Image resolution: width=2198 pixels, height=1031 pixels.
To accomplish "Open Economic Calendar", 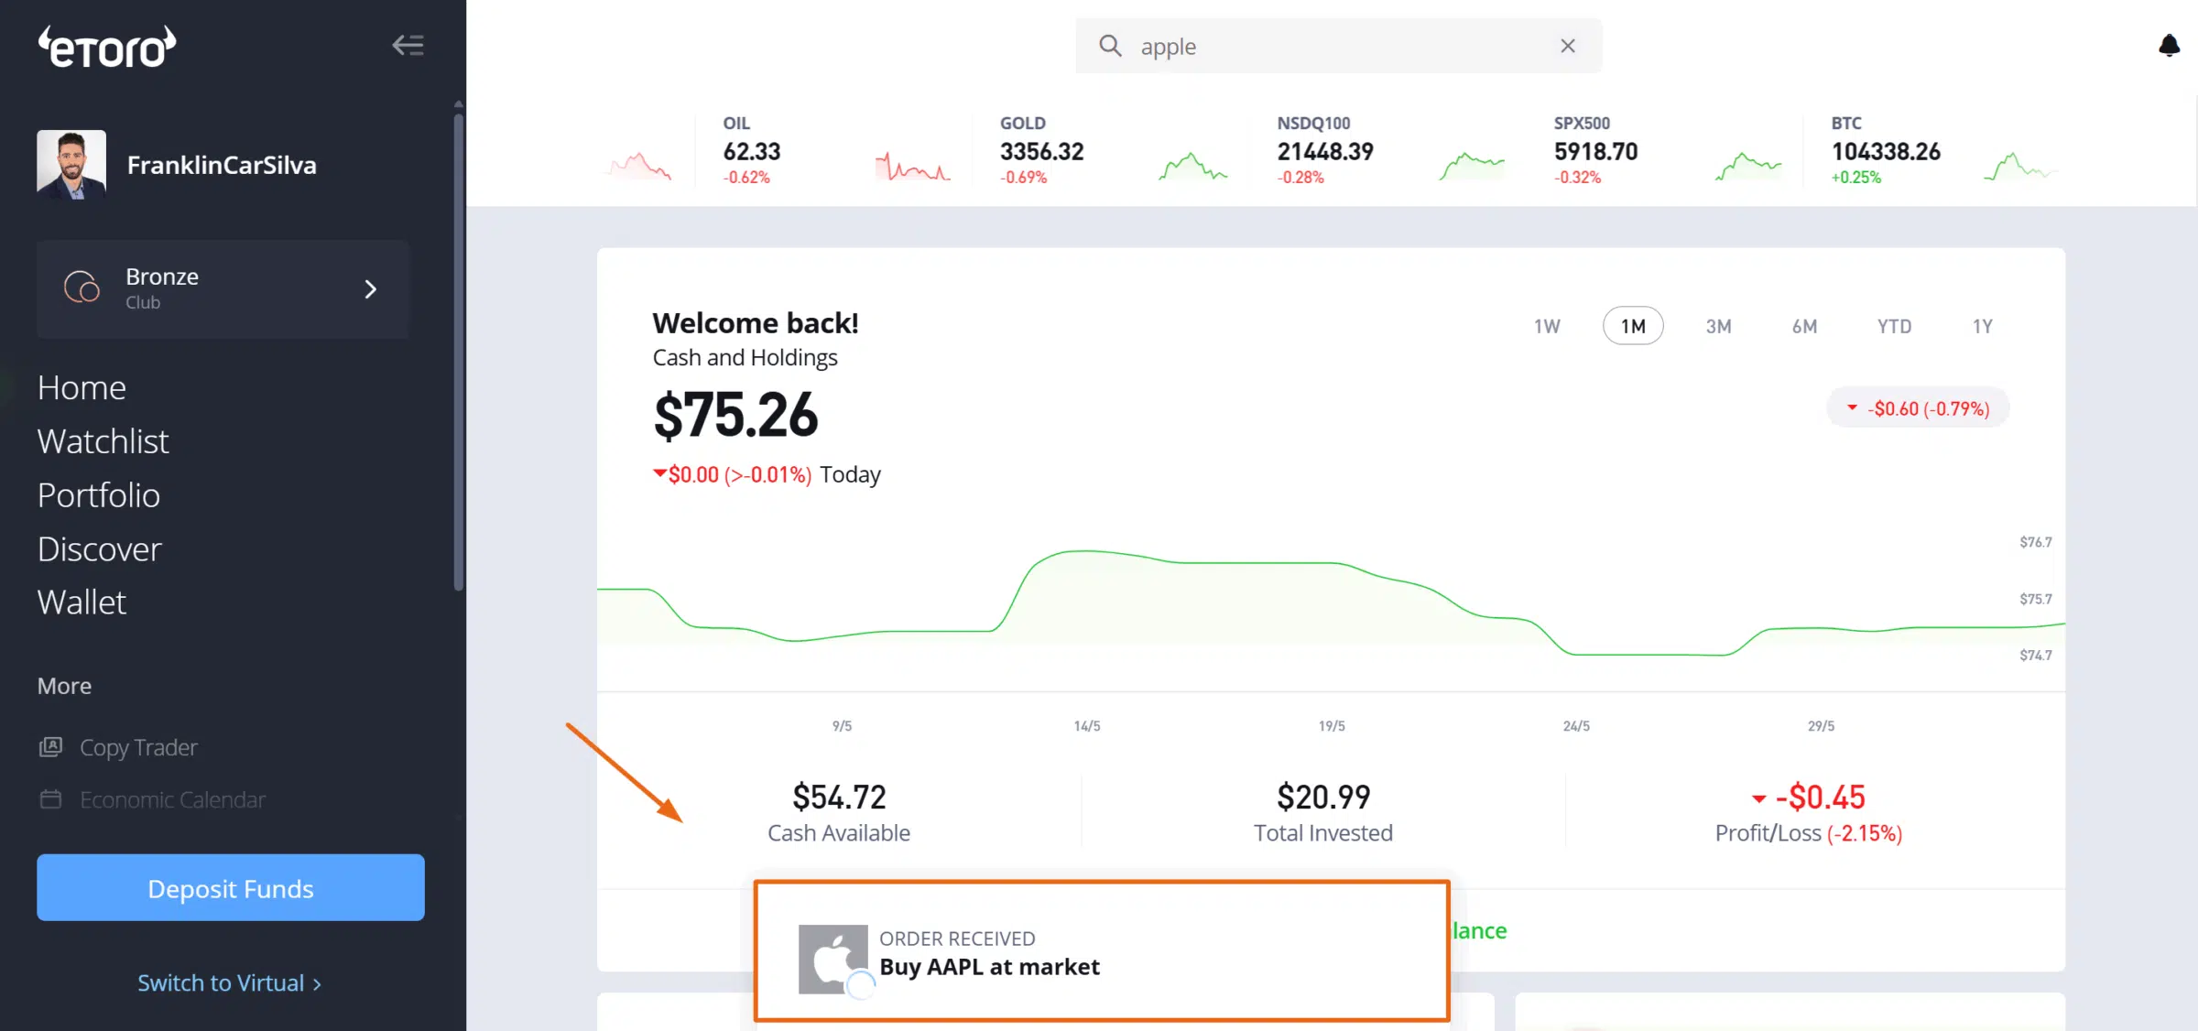I will [172, 799].
